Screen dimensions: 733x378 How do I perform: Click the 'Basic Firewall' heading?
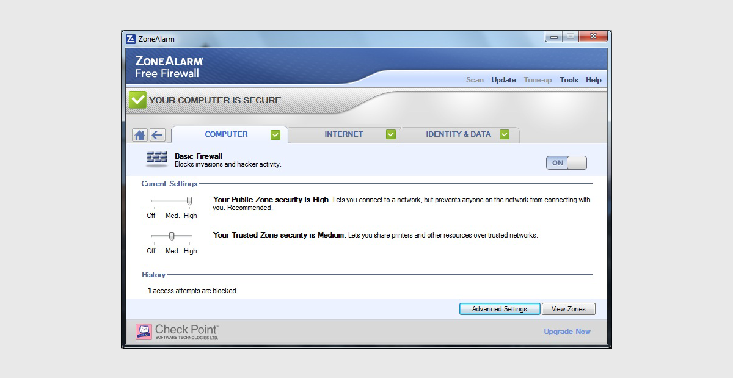199,156
